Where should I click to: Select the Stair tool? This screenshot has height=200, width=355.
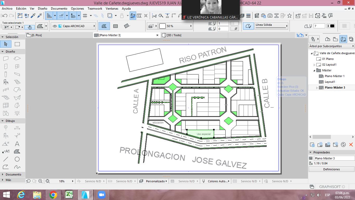tap(17, 82)
